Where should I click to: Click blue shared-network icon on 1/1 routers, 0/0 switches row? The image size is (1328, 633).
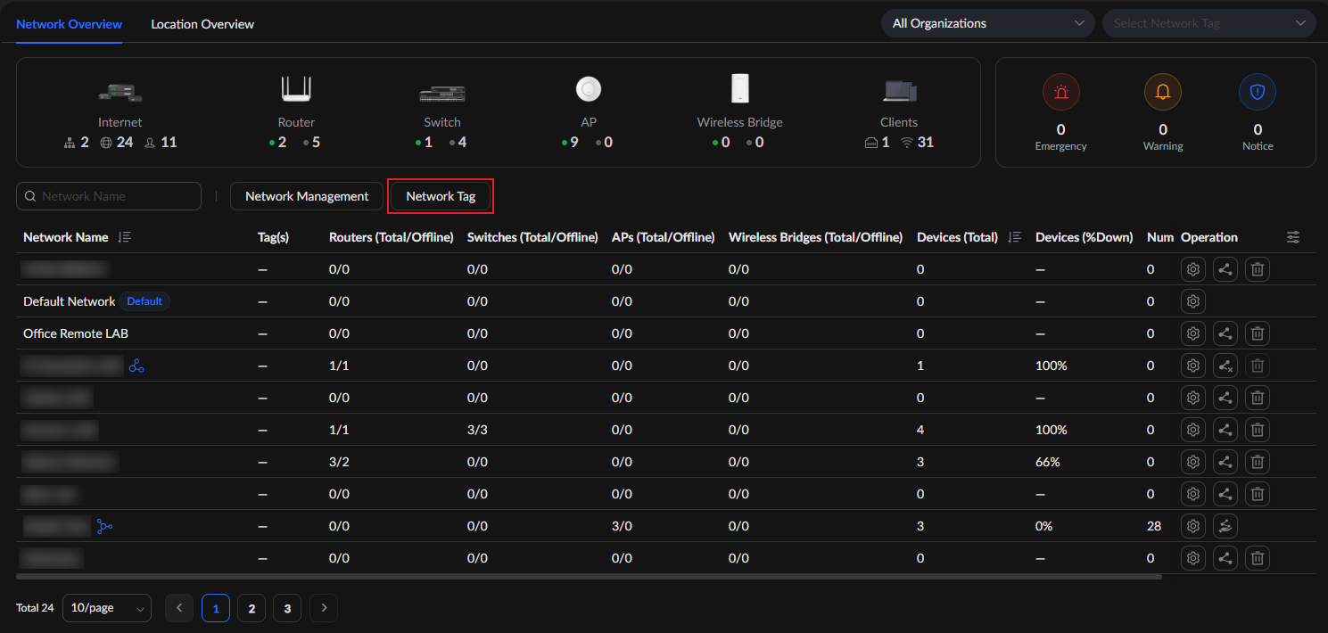coord(136,366)
